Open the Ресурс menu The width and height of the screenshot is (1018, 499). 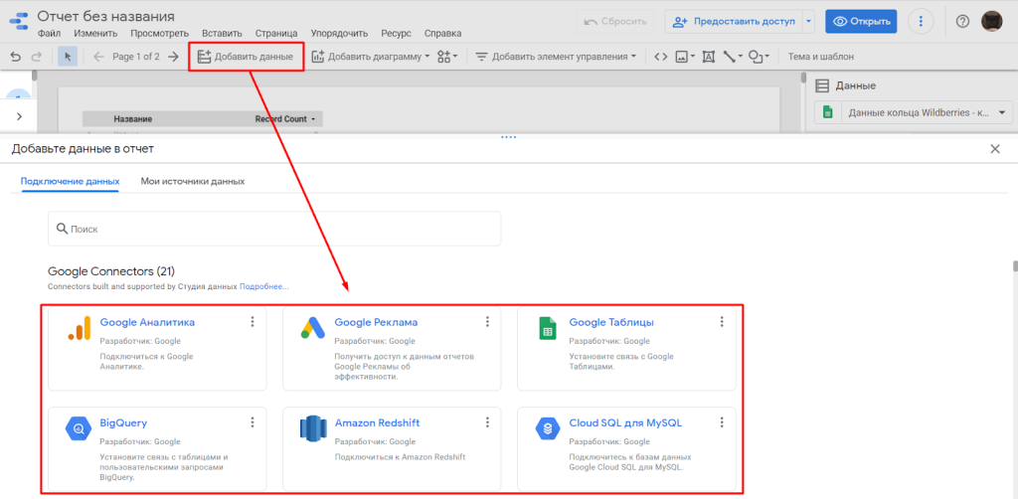tap(396, 33)
